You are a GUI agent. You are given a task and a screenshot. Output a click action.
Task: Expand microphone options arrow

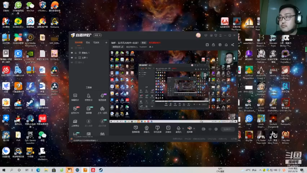coord(183,129)
